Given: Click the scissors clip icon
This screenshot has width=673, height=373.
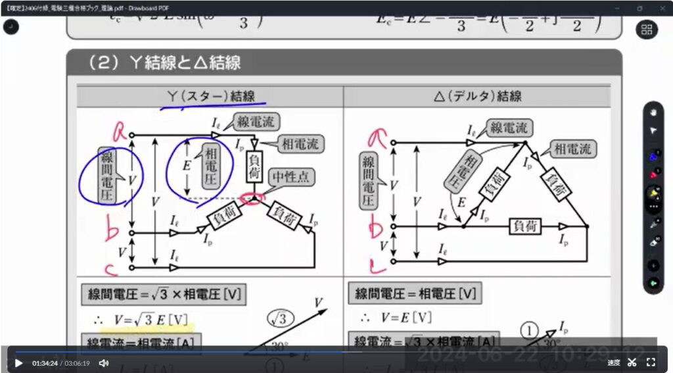Looking at the screenshot, I should coord(632,362).
